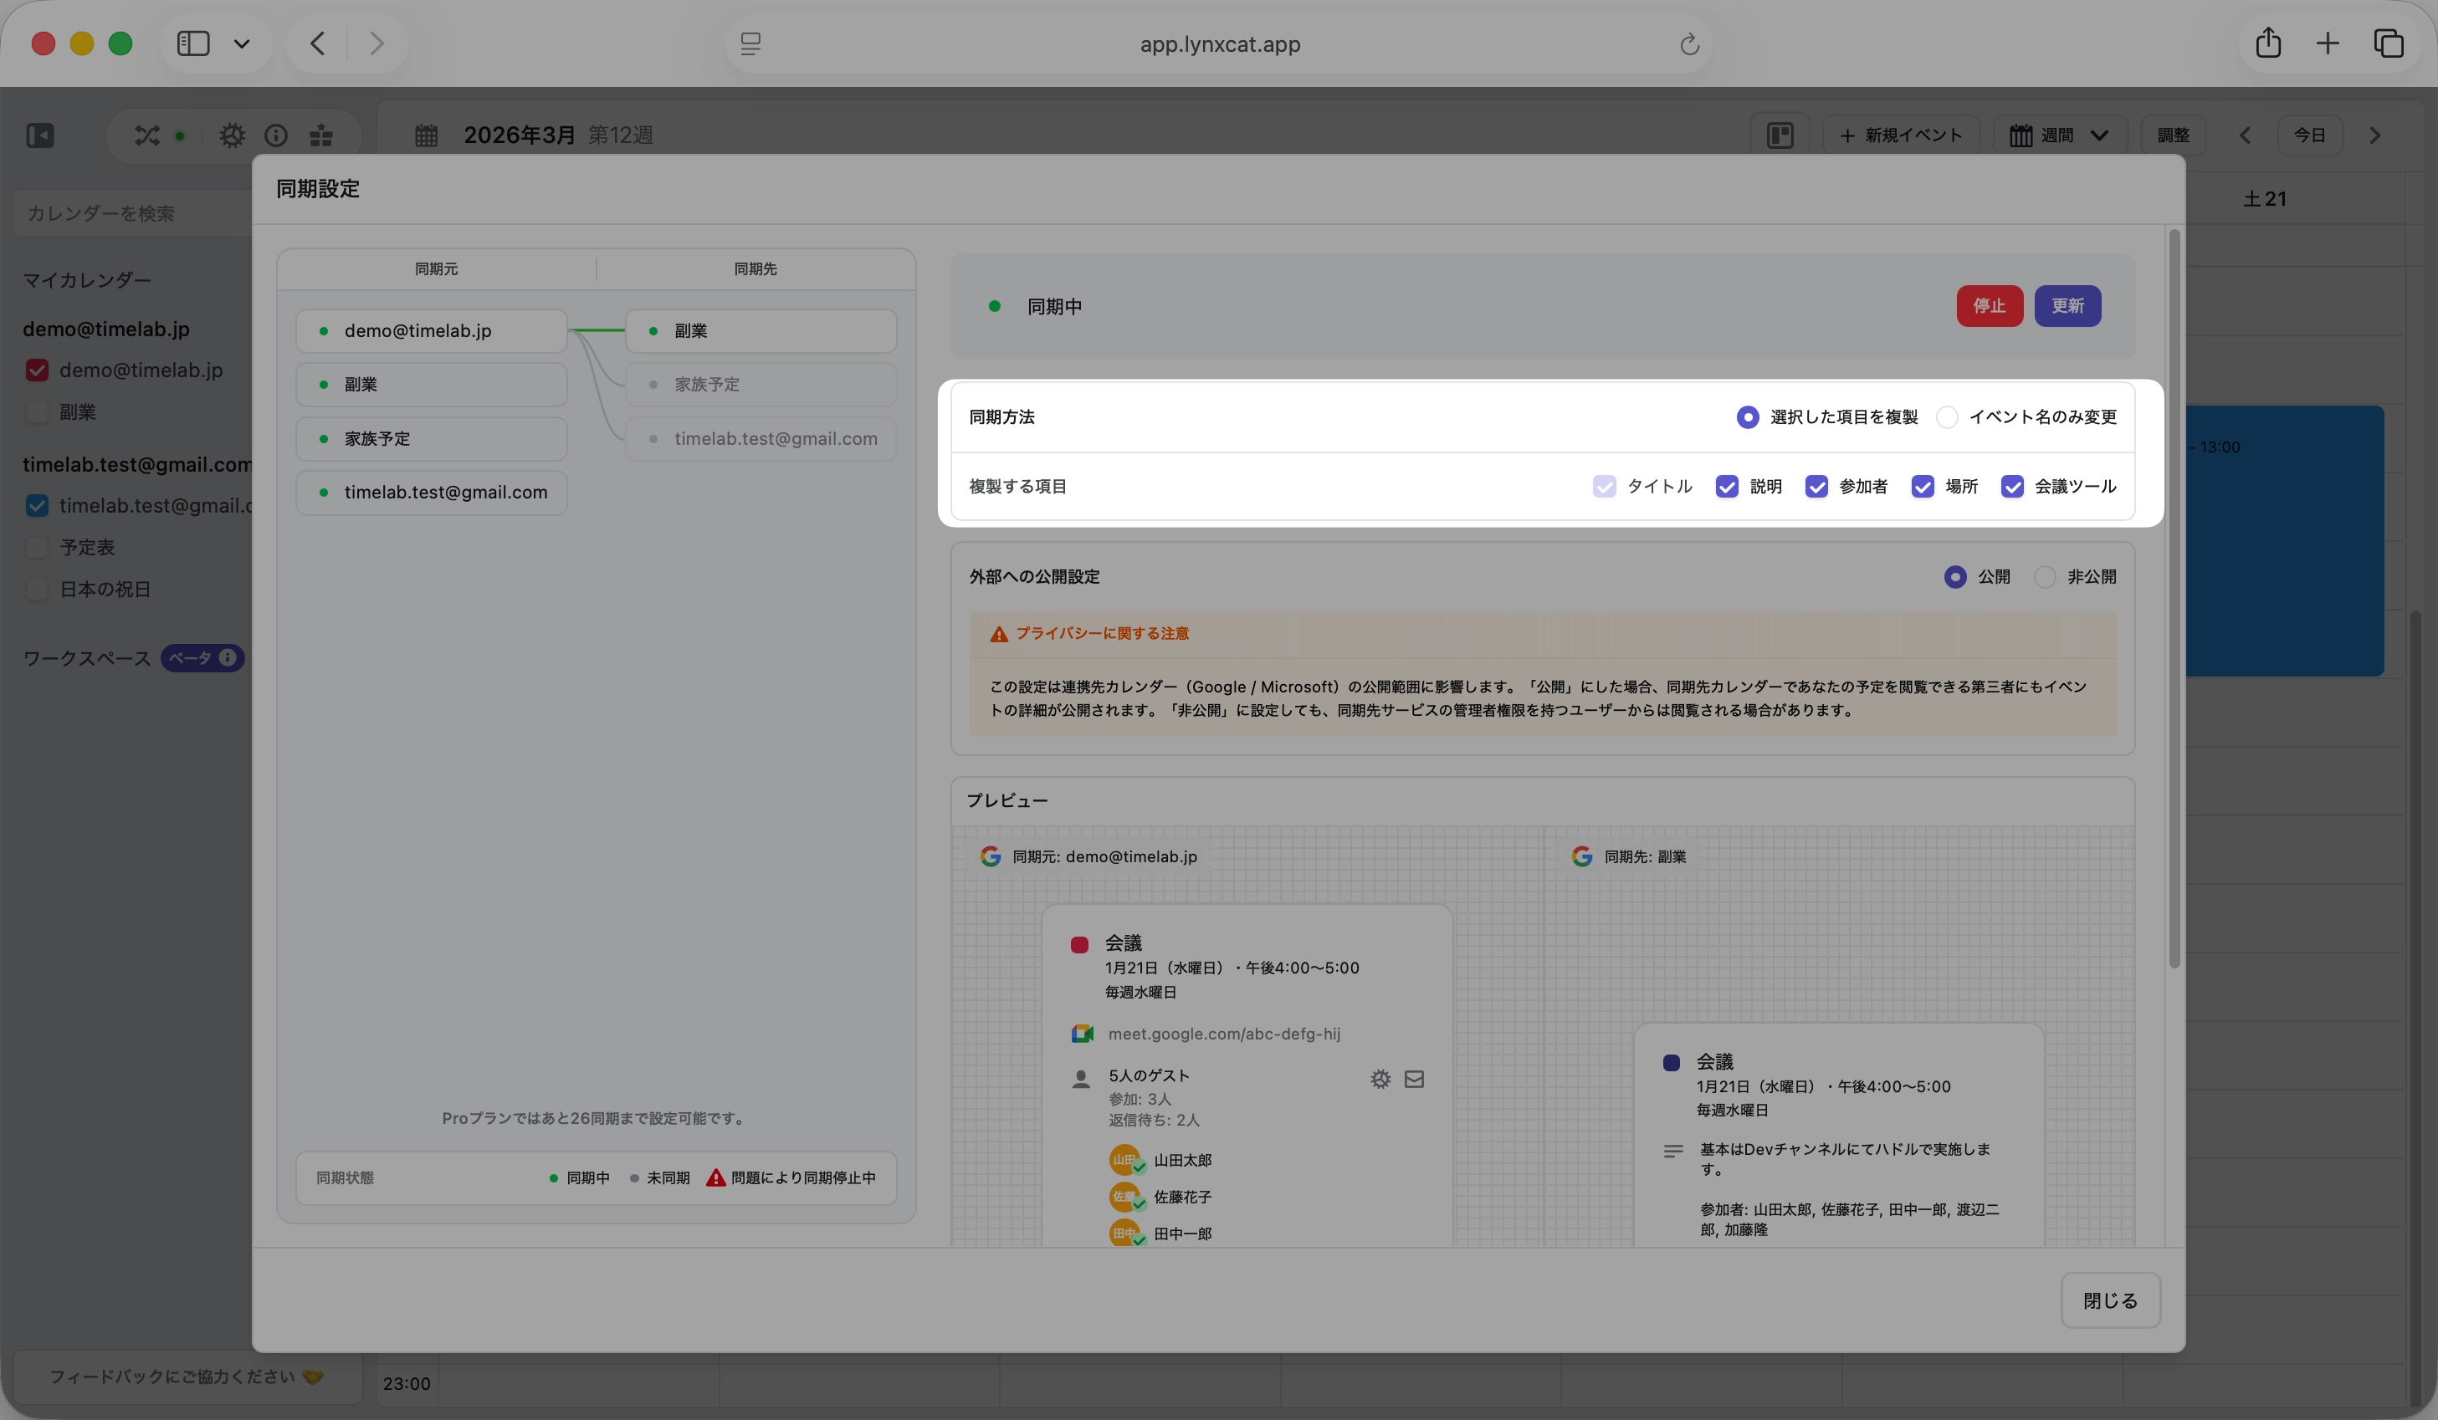The height and width of the screenshot is (1420, 2438).
Task: Expand Safari sidebar dropdown chevron
Action: (x=242, y=43)
